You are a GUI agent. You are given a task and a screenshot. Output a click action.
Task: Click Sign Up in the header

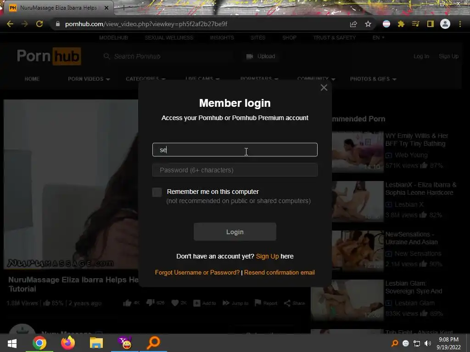(x=448, y=56)
